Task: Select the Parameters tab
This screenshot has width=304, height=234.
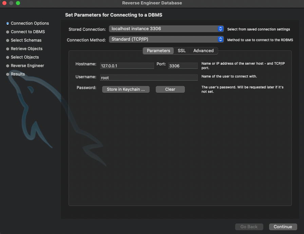Action: [158, 51]
